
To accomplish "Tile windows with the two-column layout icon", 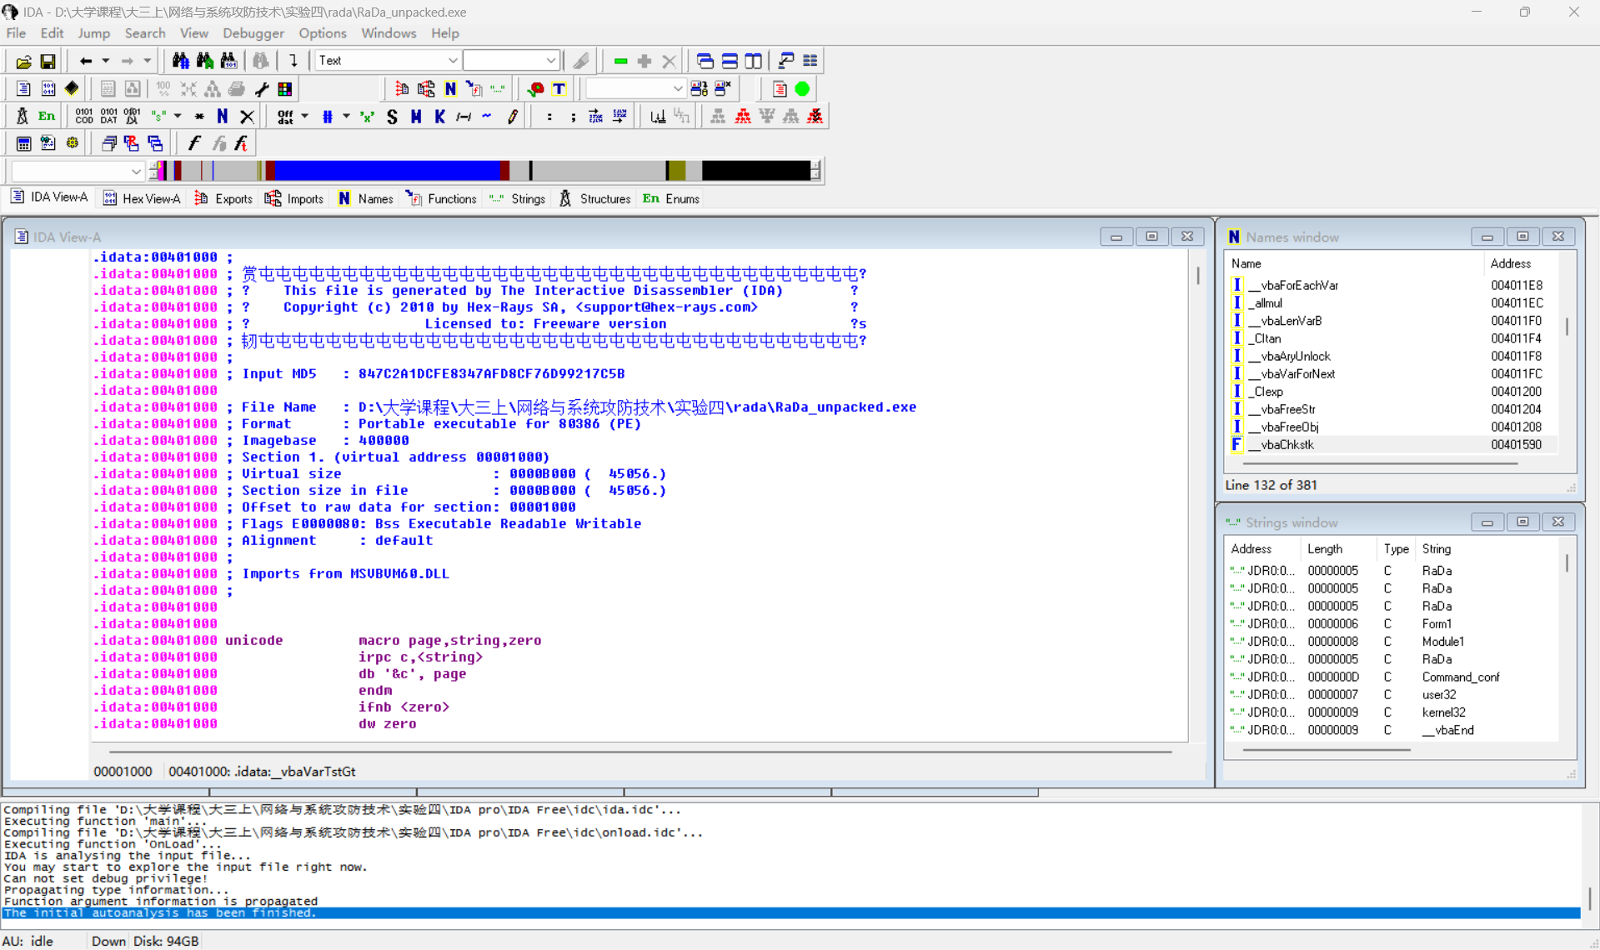I will pos(753,61).
